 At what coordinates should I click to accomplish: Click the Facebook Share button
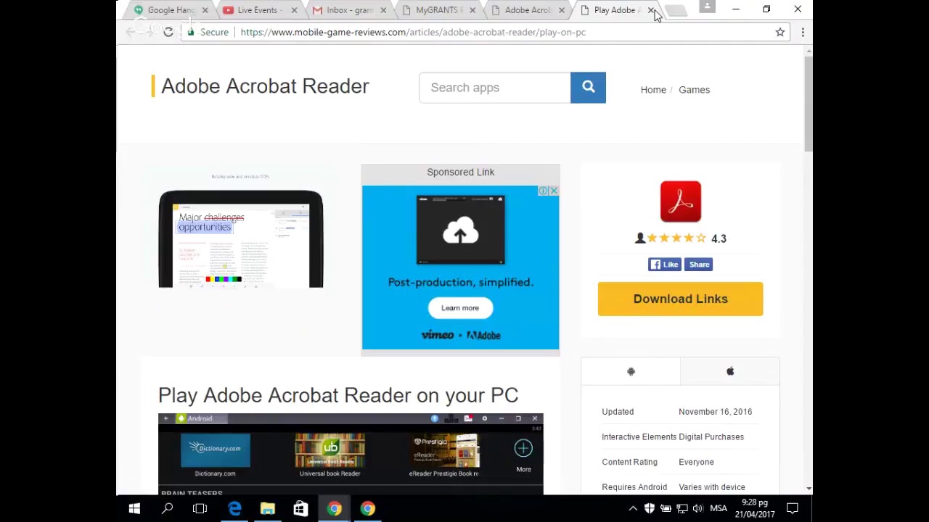click(x=699, y=265)
